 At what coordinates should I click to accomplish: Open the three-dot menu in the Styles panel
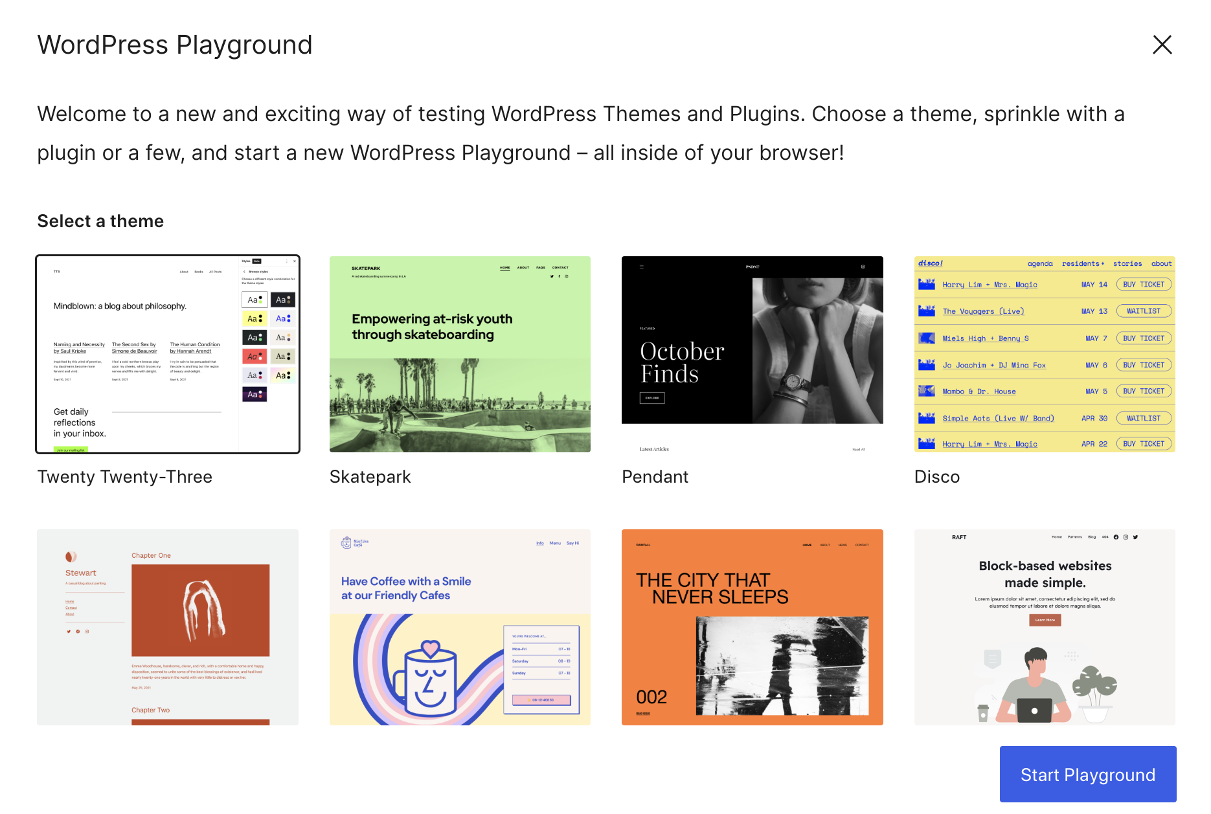point(287,261)
